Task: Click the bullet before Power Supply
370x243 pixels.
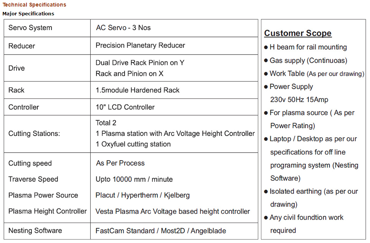Action: tap(266, 87)
